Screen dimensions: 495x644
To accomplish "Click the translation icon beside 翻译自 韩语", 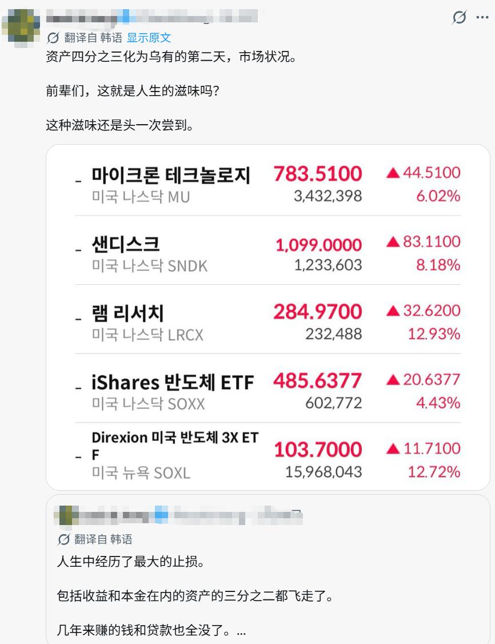I will tap(53, 38).
